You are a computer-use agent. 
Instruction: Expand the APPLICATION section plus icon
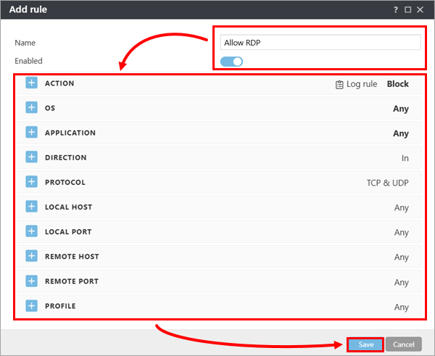(x=31, y=133)
